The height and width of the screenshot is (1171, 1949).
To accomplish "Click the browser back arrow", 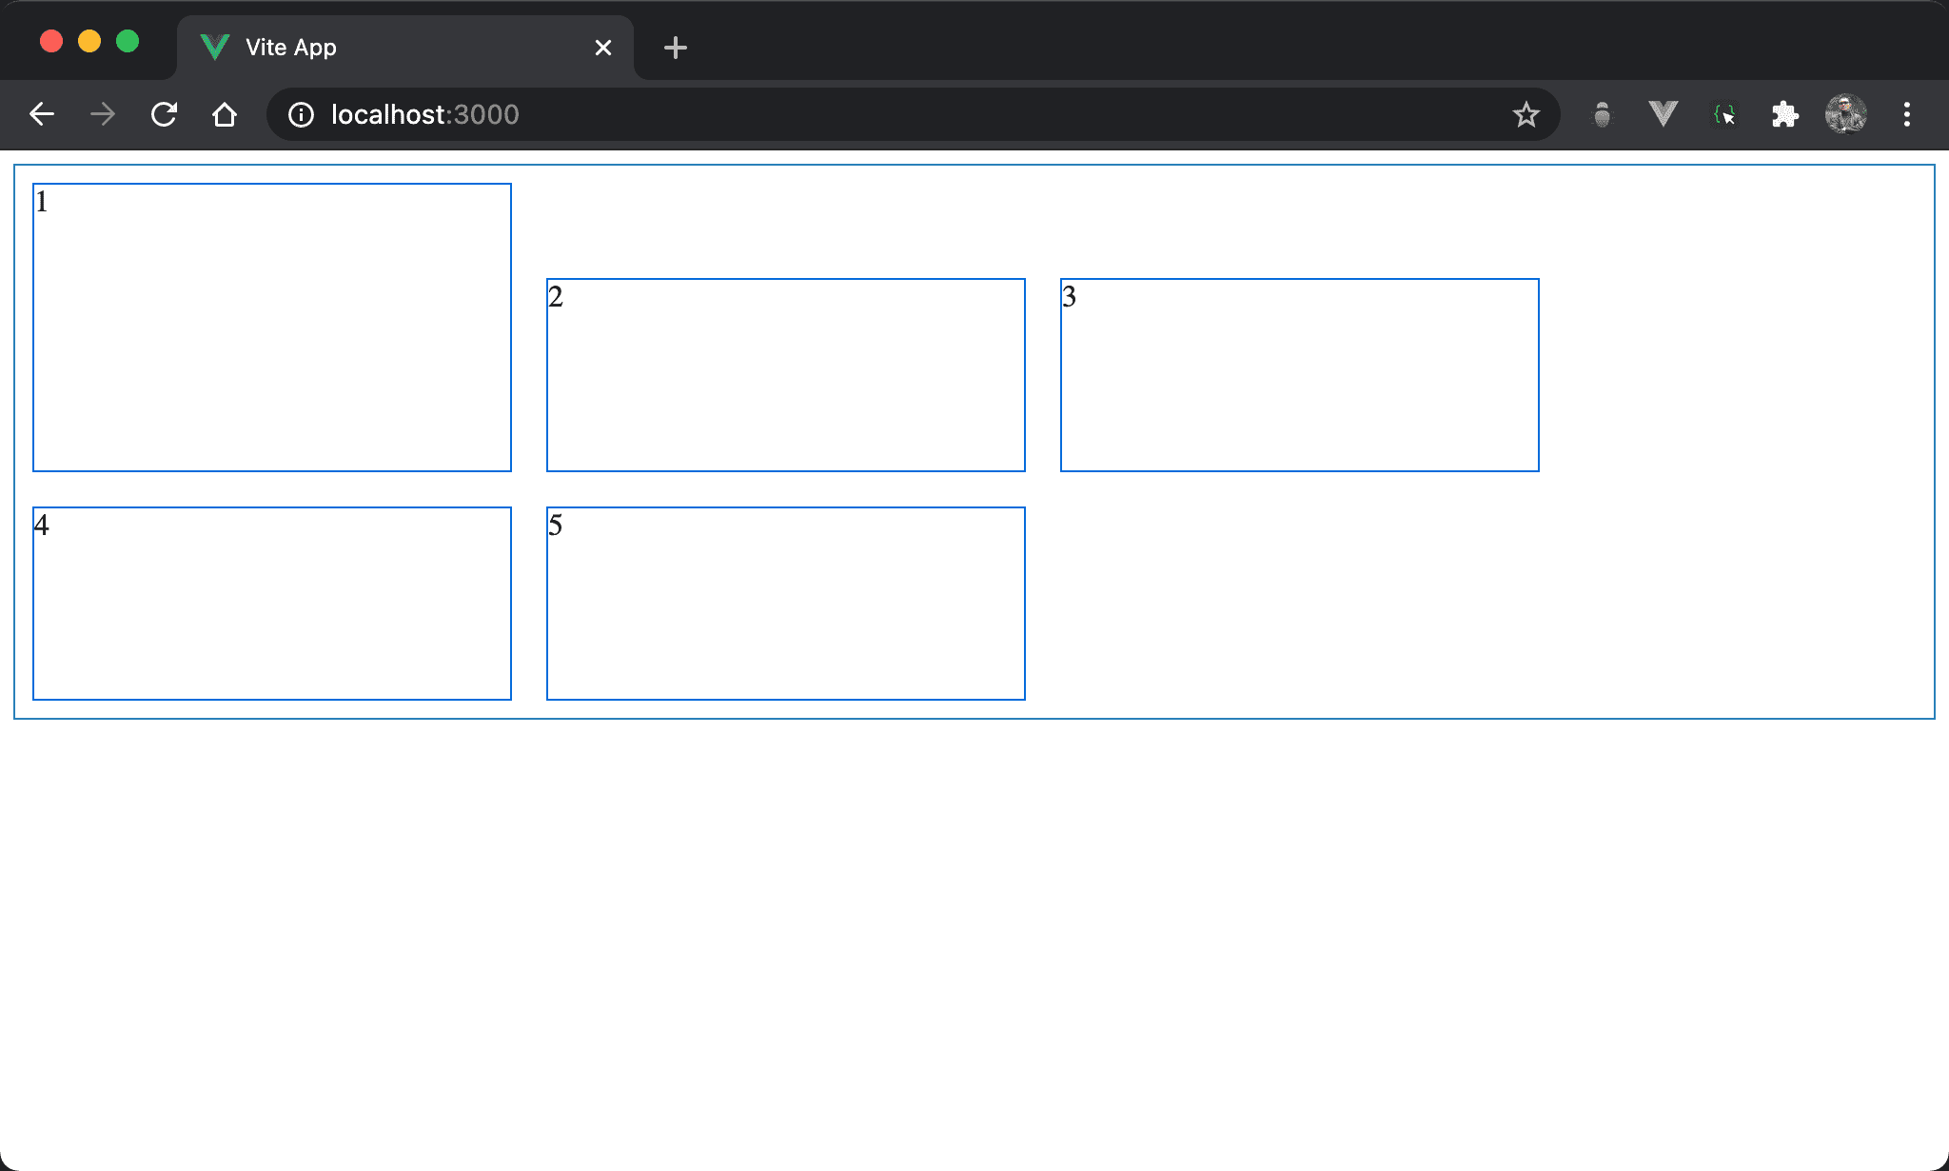I will pos(42,114).
